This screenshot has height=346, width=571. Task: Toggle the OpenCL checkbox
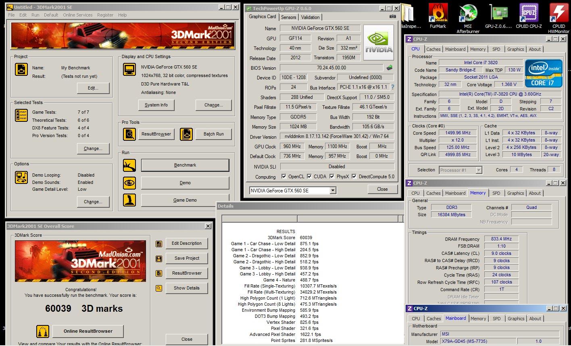(284, 177)
